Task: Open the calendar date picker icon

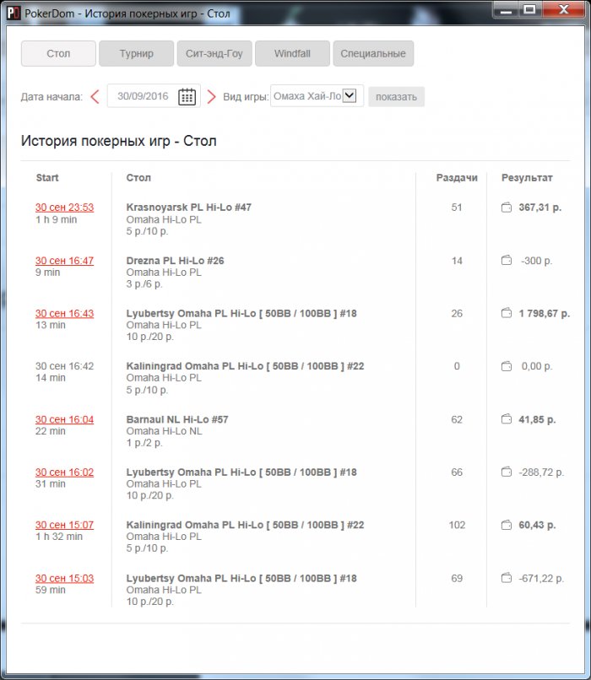Action: tap(187, 96)
